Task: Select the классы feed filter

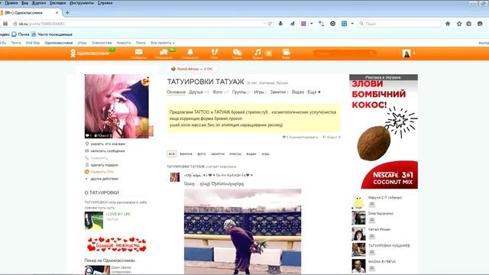Action: point(235,154)
